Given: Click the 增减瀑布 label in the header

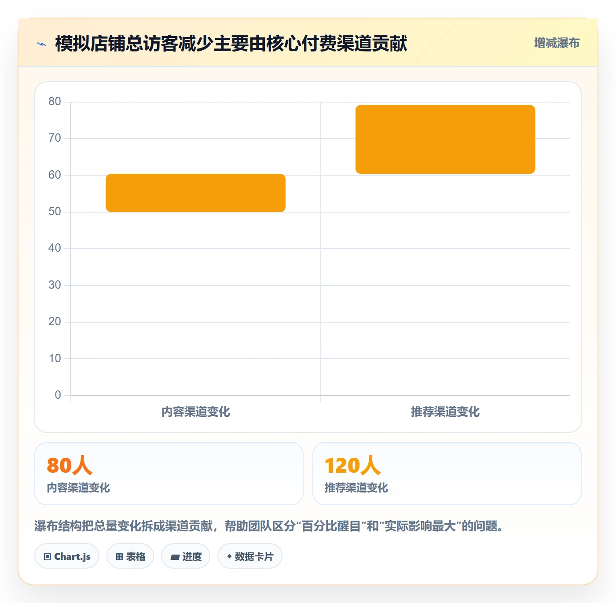Looking at the screenshot, I should pyautogui.click(x=557, y=43).
